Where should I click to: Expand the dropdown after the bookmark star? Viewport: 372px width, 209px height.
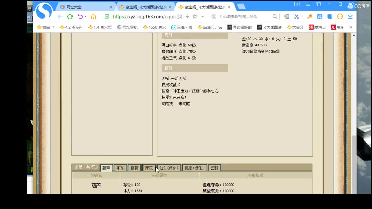(x=203, y=17)
